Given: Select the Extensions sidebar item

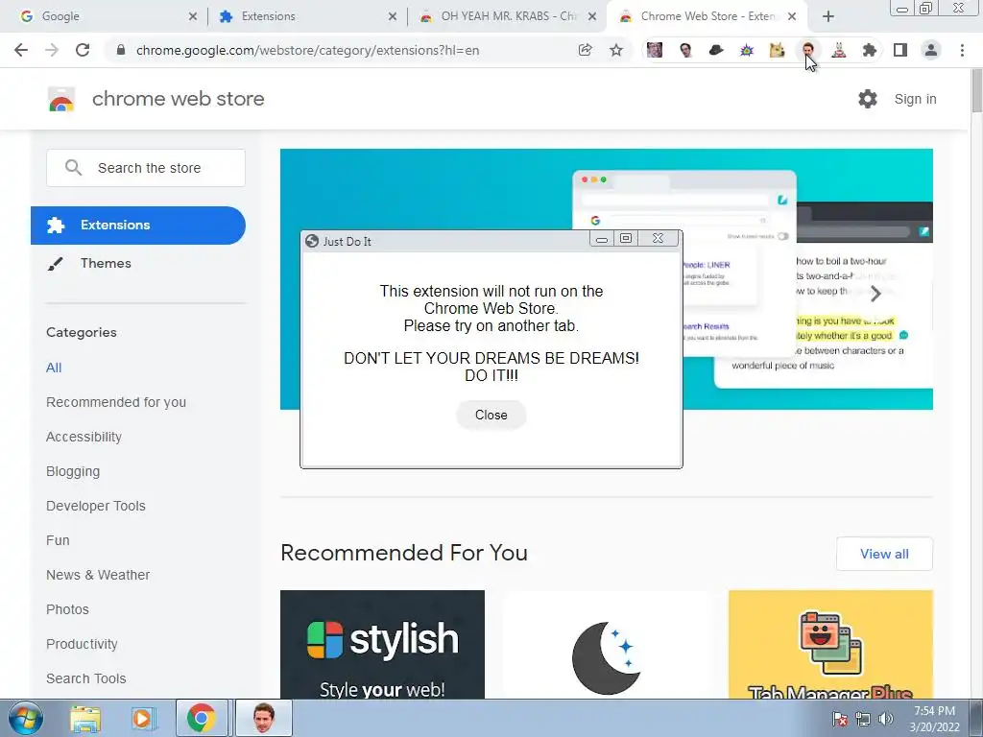Looking at the screenshot, I should pyautogui.click(x=138, y=225).
